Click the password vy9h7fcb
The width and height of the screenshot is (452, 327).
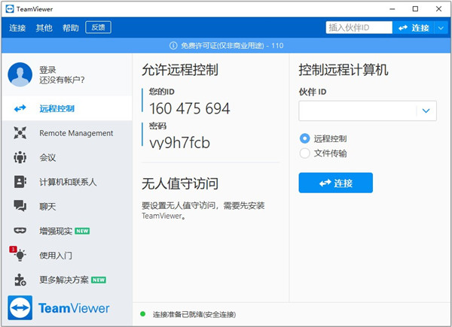click(x=179, y=143)
